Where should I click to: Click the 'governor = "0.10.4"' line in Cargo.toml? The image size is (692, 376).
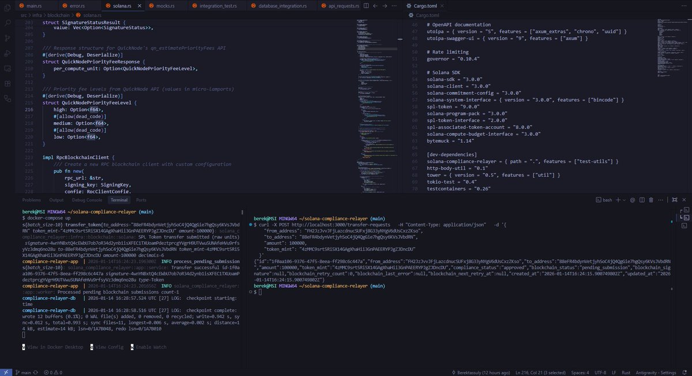click(453, 59)
